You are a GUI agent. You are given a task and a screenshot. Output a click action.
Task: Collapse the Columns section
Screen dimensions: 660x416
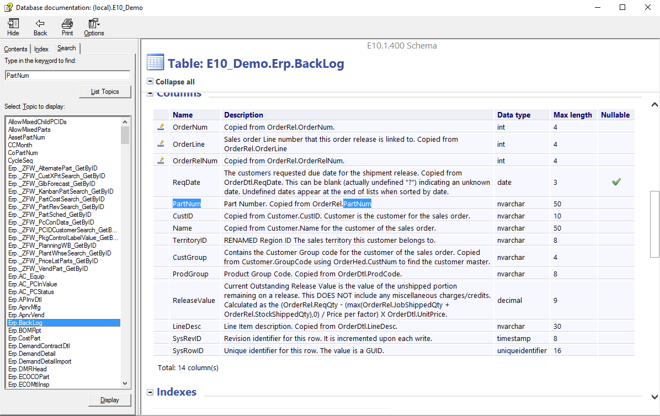coord(150,94)
